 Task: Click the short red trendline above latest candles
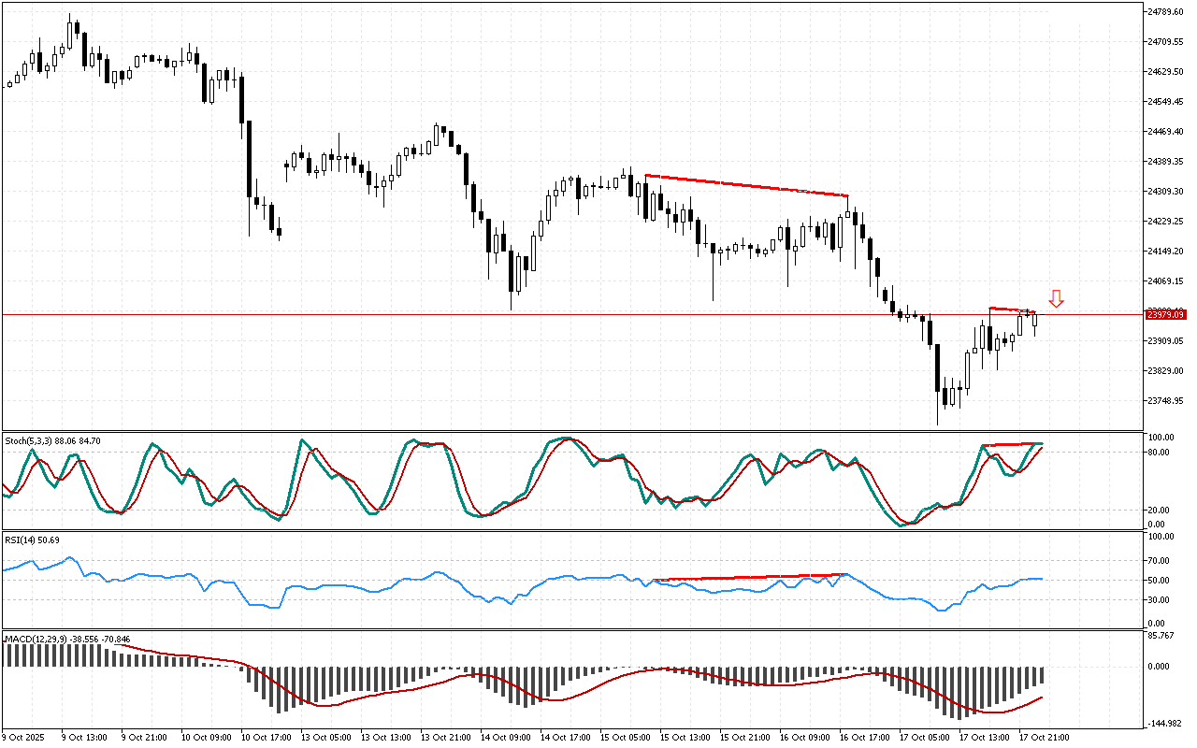pyautogui.click(x=1012, y=309)
